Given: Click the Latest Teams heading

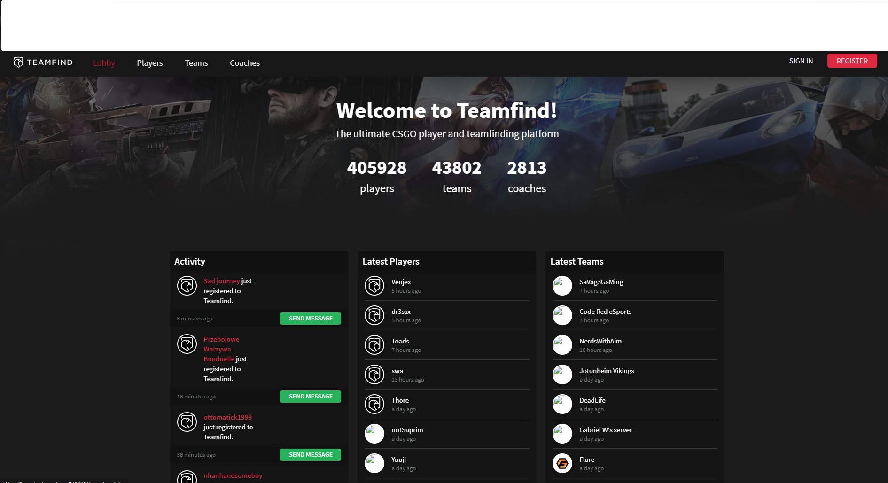Looking at the screenshot, I should coord(577,261).
